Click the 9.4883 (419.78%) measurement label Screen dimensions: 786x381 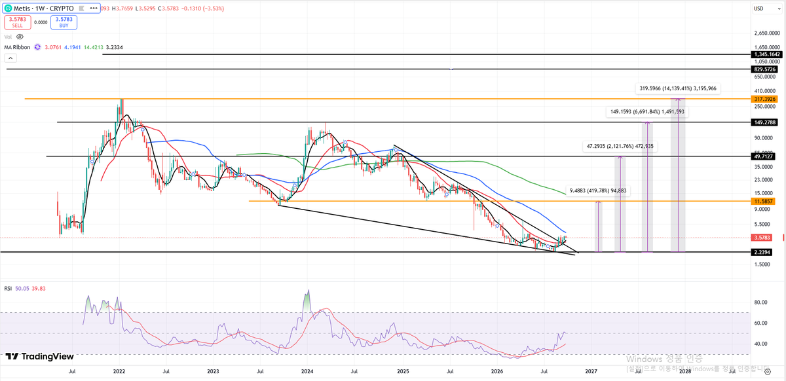click(597, 190)
